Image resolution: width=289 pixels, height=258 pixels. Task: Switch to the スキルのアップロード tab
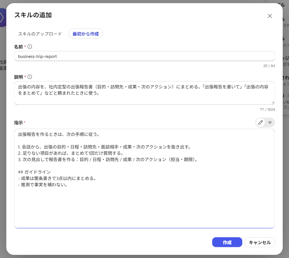coord(40,34)
